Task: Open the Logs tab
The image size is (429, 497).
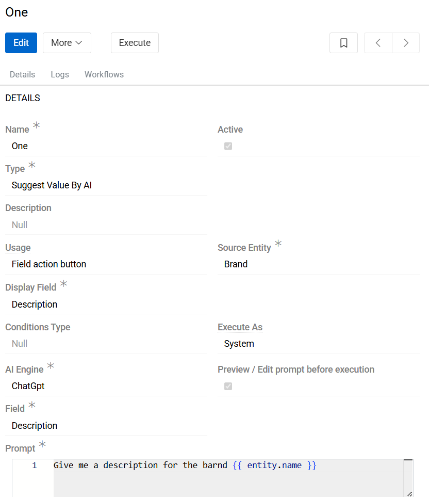Action: 60,74
